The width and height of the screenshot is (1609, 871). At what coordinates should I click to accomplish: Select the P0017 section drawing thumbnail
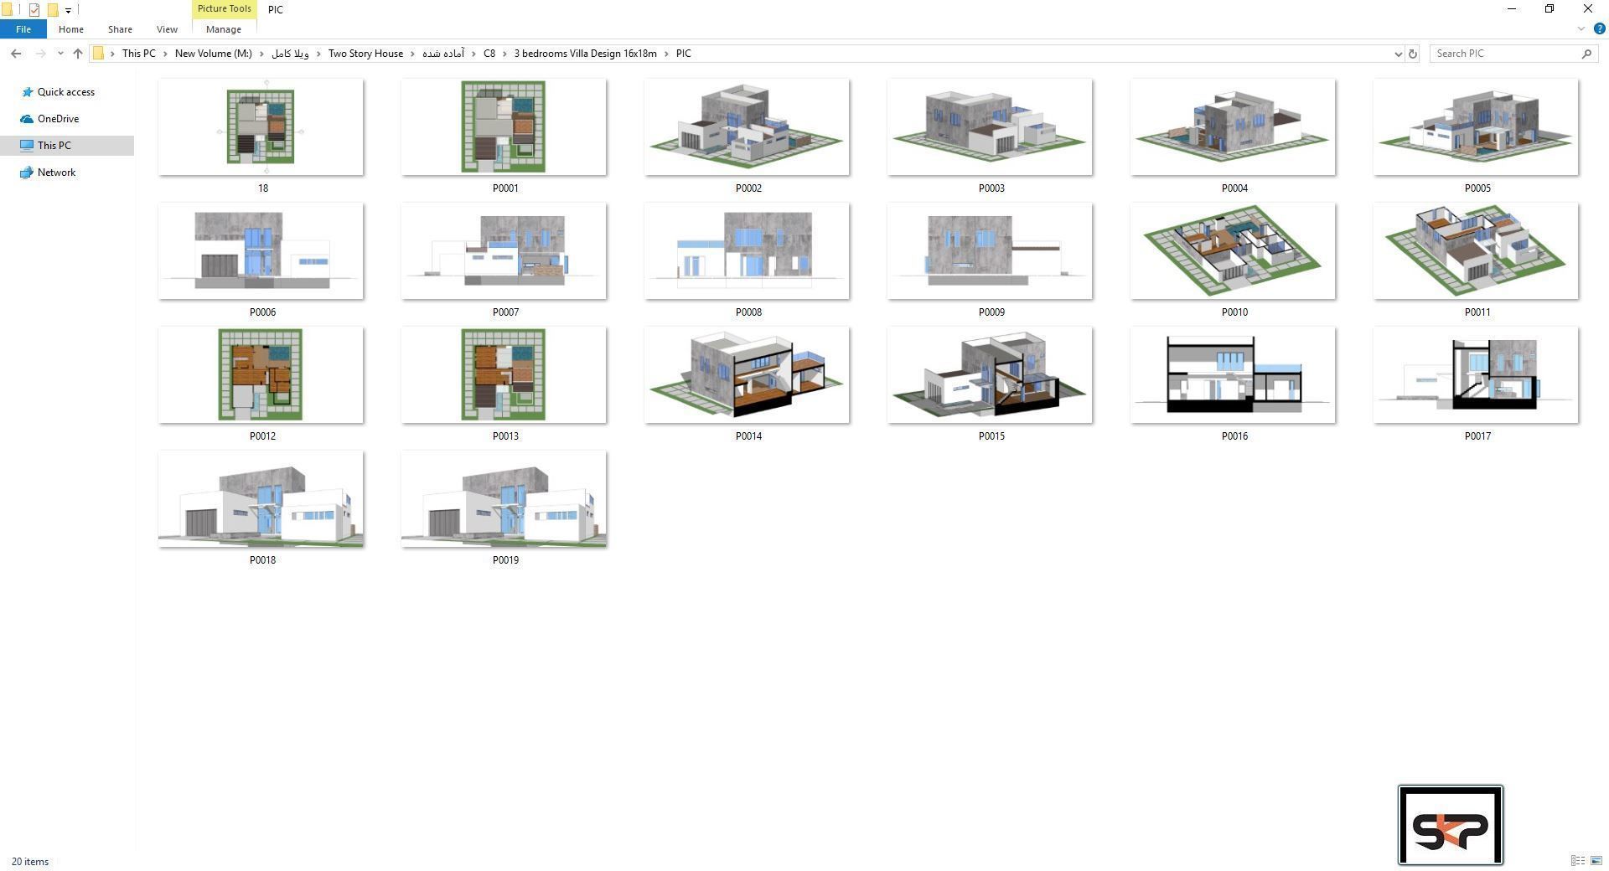pyautogui.click(x=1476, y=375)
